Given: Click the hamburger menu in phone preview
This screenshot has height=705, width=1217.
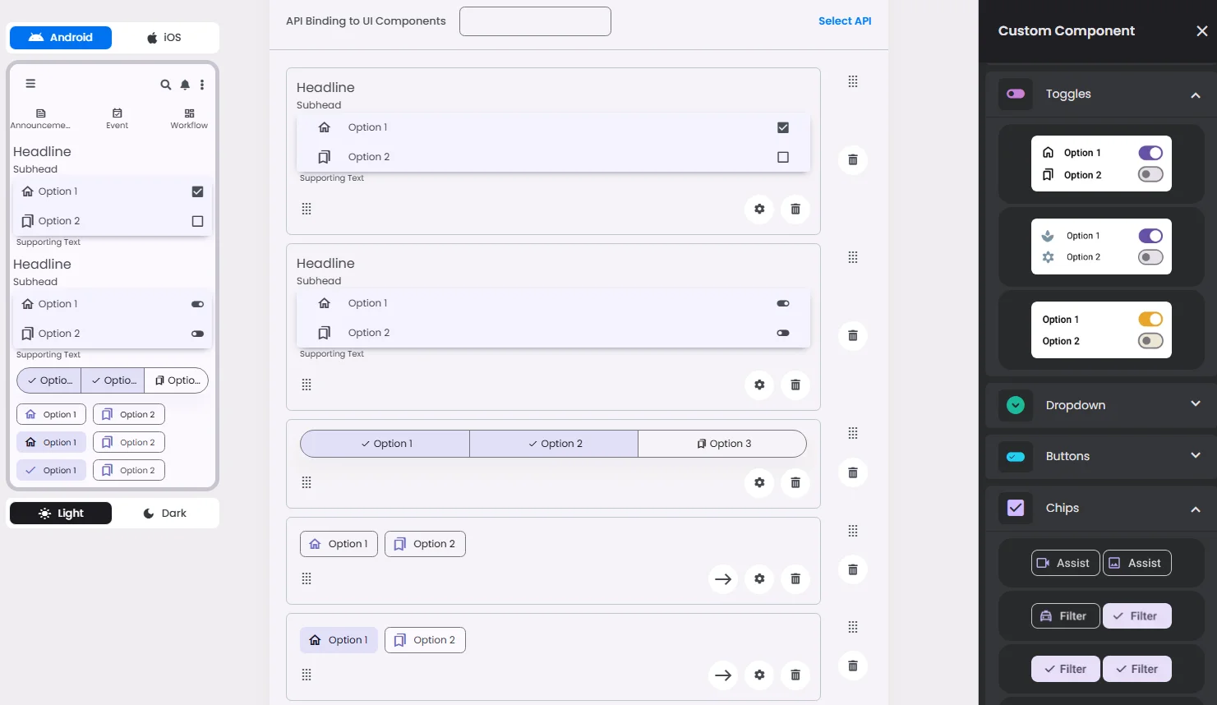Looking at the screenshot, I should click(x=30, y=84).
